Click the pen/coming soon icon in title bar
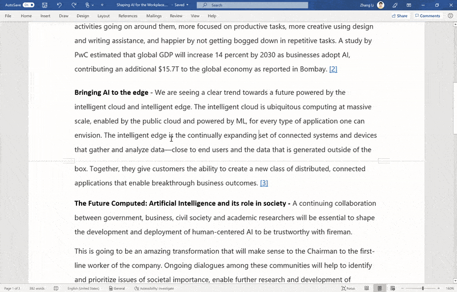Image resolution: width=457 pixels, height=292 pixels. tap(395, 5)
